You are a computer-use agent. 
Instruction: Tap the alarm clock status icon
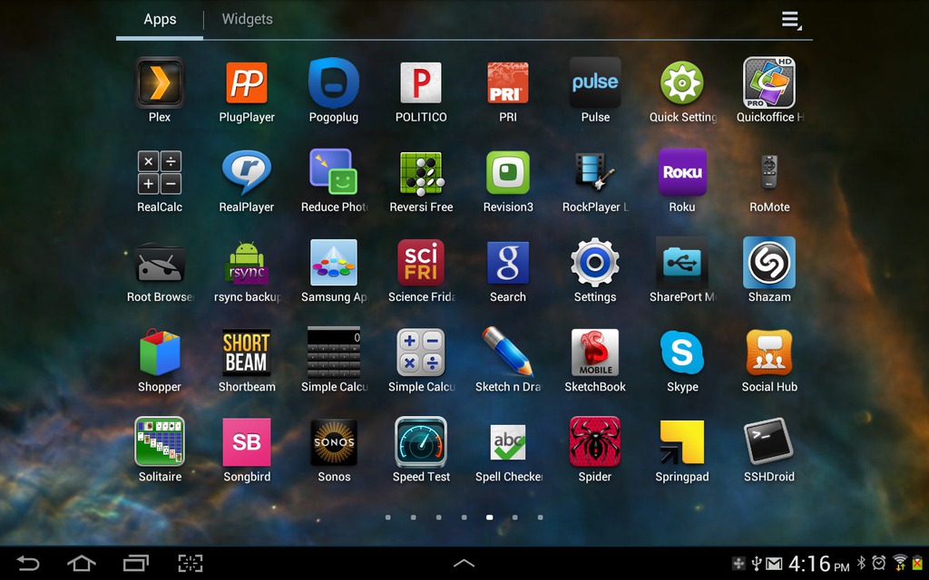[878, 562]
